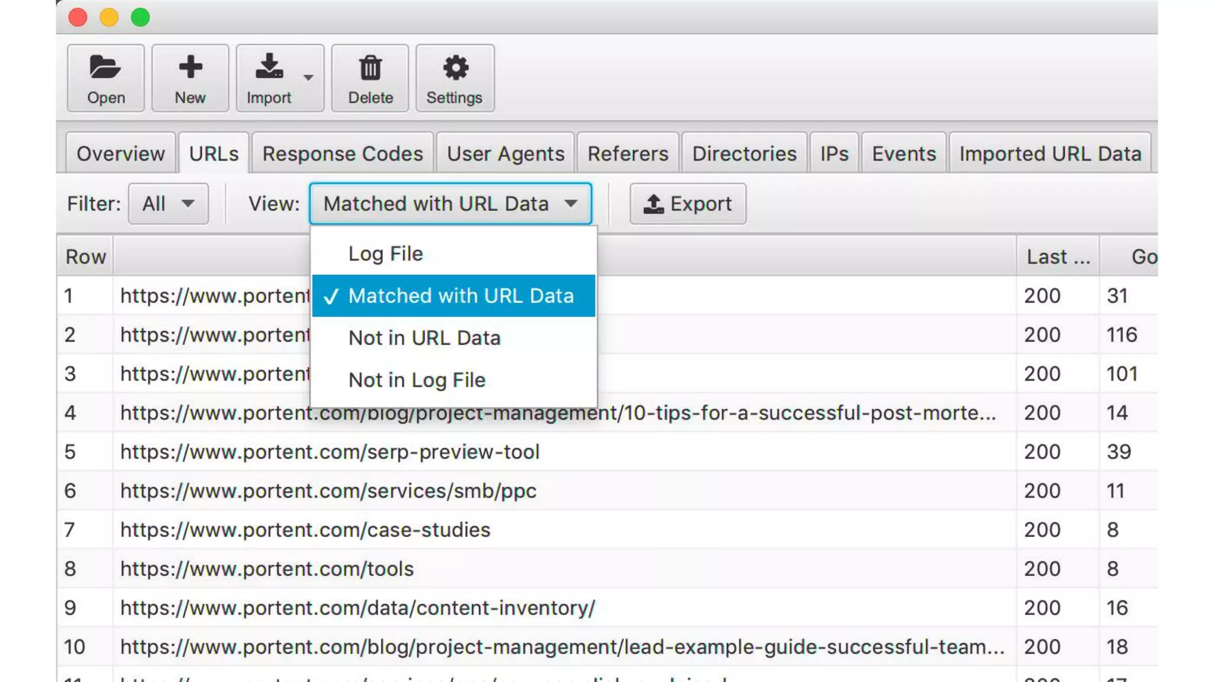Click the Open folder icon
This screenshot has height=682, width=1214.
(x=105, y=67)
